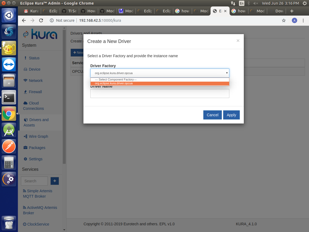Open Simple Artemis MQTT Broker service

(x=38, y=194)
